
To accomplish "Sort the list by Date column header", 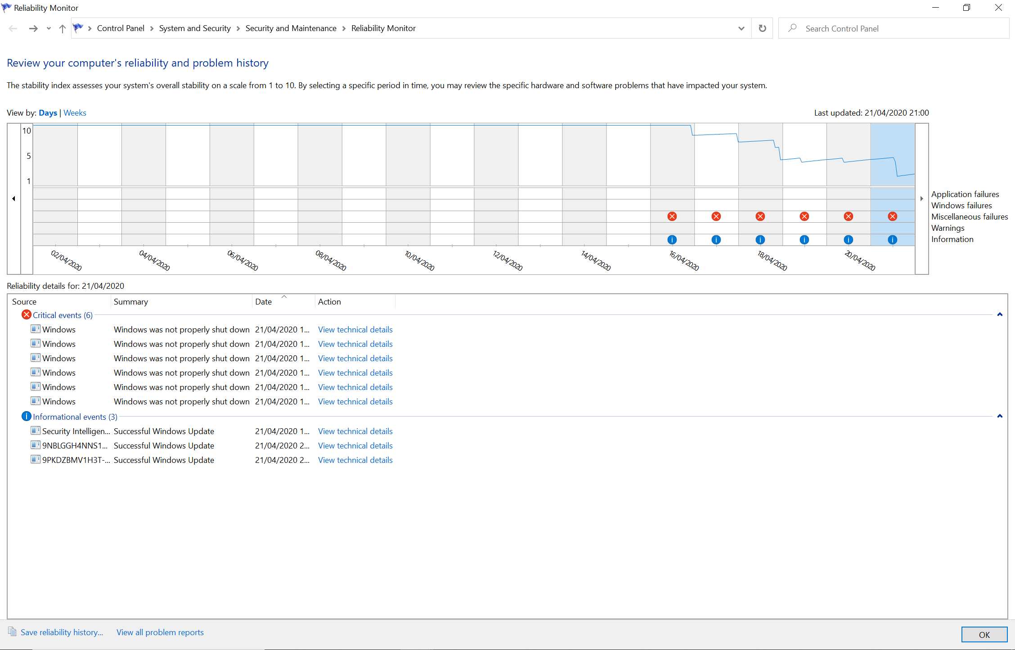I will (x=264, y=302).
